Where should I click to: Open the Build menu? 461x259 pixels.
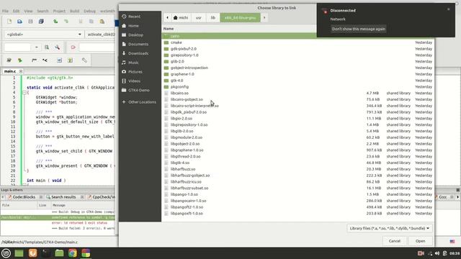click(74, 11)
